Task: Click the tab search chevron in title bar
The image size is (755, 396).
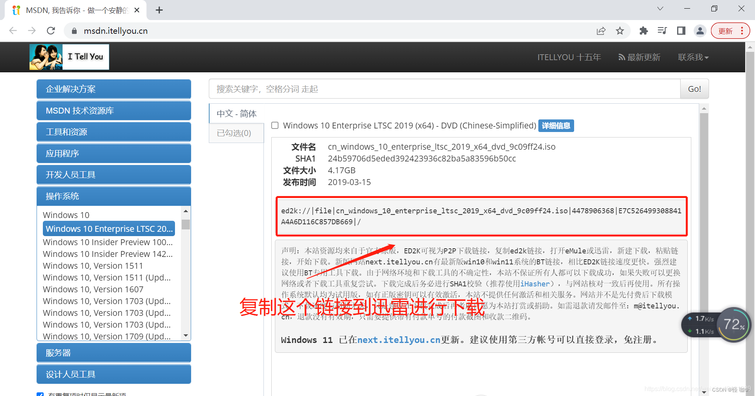Action: (660, 9)
